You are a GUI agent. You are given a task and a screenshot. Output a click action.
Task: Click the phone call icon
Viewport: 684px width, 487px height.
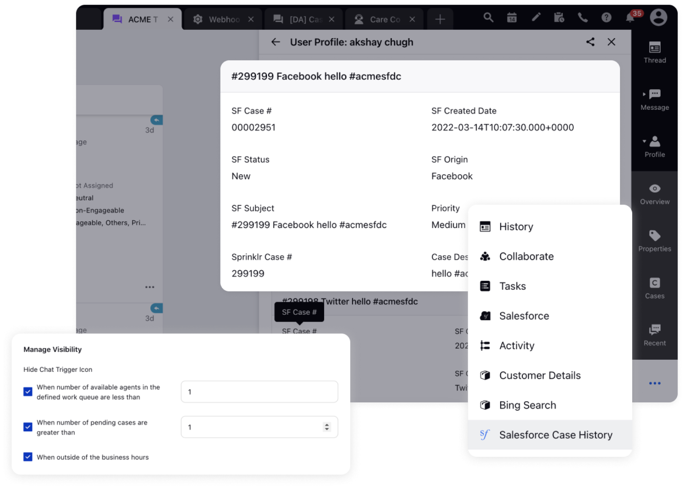point(583,18)
